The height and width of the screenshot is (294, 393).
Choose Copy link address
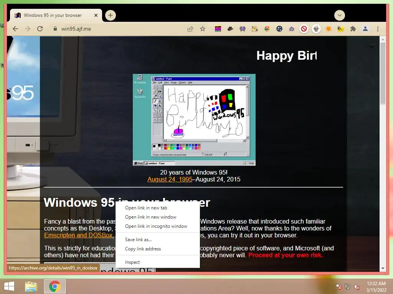pos(158,249)
